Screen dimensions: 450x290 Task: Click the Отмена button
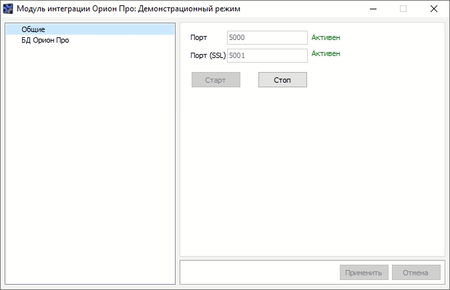pos(416,273)
